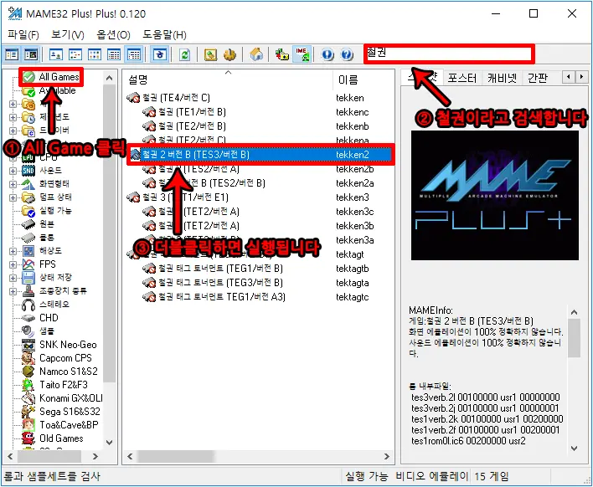Expand the 조종장치 종류 tree node
The image size is (593, 487).
[13, 291]
